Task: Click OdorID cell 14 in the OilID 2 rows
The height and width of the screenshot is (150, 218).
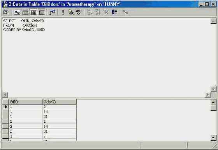Action: click(x=59, y=126)
